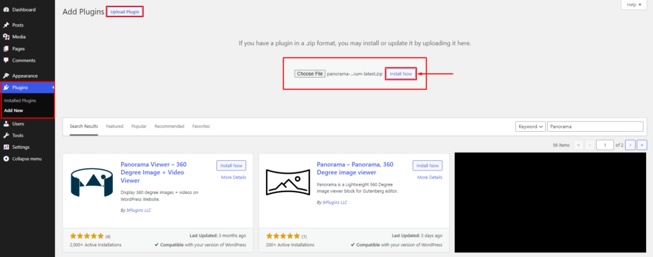
Task: Click Install Now beside chosen zip file
Action: (x=401, y=74)
